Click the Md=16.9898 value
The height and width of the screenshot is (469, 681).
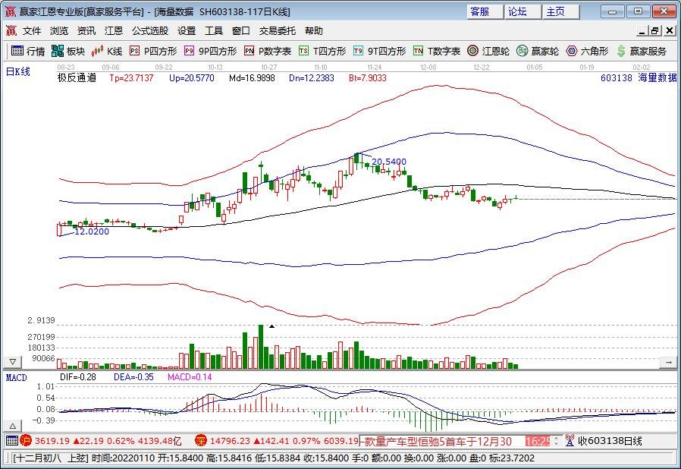point(252,78)
